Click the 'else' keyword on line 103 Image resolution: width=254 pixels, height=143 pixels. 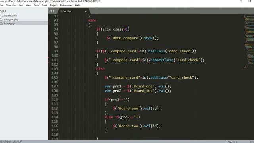pos(100,69)
